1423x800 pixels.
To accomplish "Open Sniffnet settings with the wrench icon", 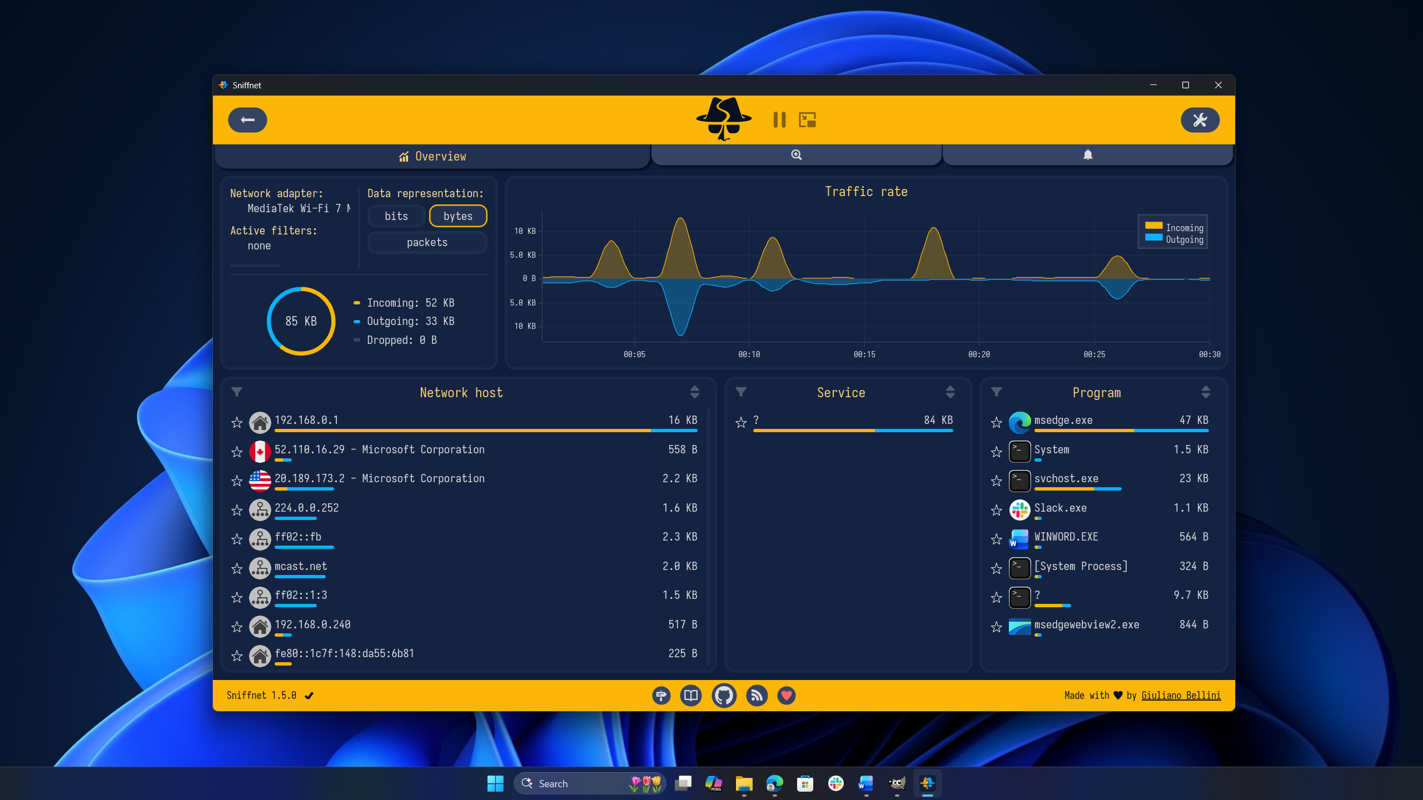I will (x=1200, y=119).
